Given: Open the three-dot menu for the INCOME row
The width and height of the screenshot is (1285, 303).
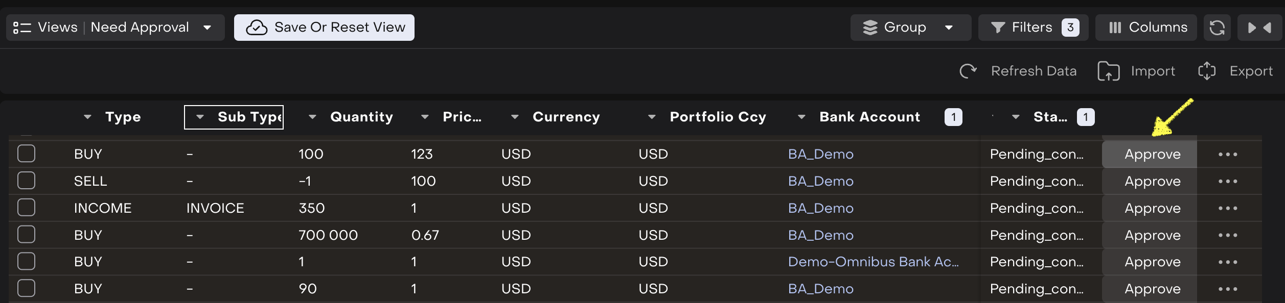Looking at the screenshot, I should click(x=1227, y=208).
